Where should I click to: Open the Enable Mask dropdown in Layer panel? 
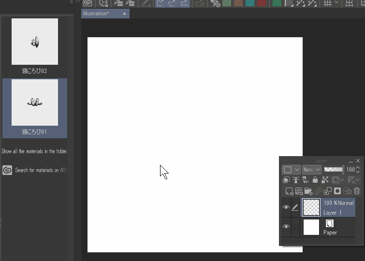(x=338, y=180)
